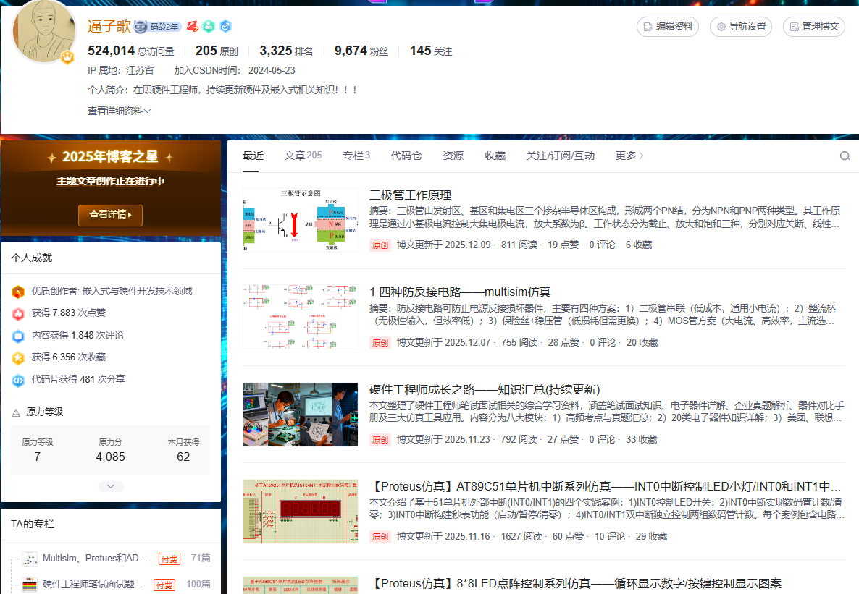The width and height of the screenshot is (859, 594).
Task: Click the blue comments icon next to 1,848 次评论
Action: [x=18, y=336]
